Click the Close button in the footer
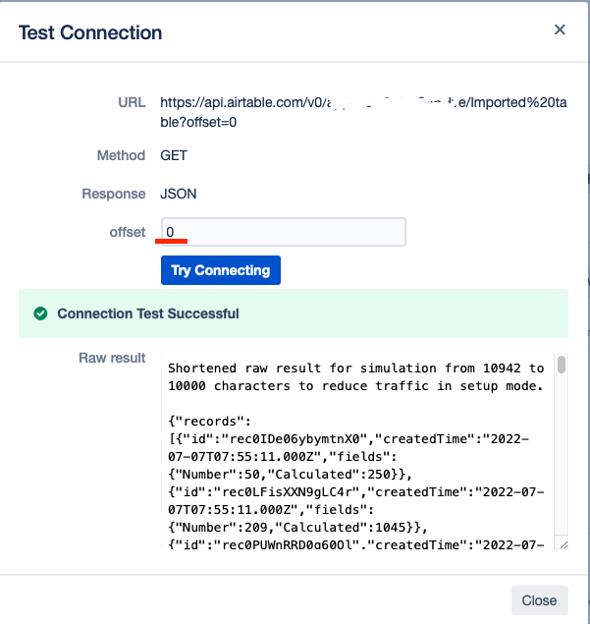Screen dimensions: 590x624 539,600
